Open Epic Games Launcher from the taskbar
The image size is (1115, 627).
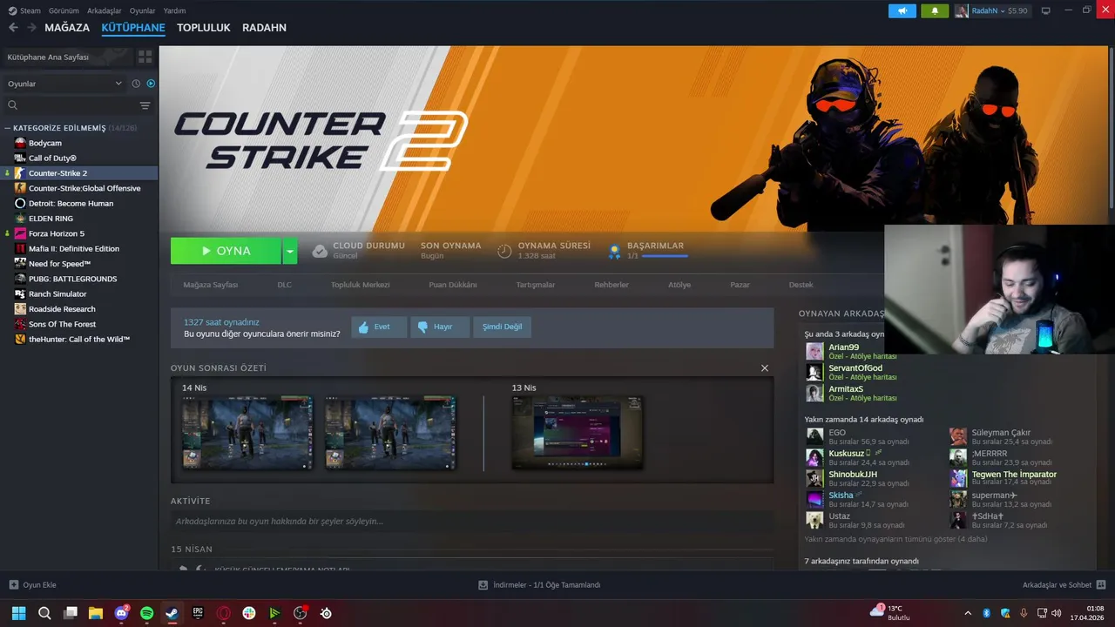pos(198,613)
